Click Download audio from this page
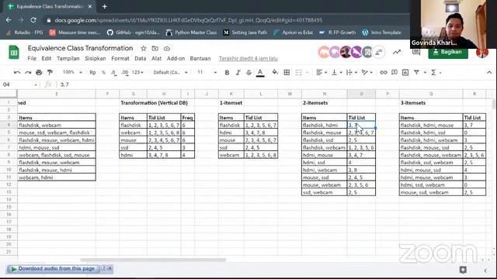Screen dimensions: 497x279 click(x=53, y=269)
